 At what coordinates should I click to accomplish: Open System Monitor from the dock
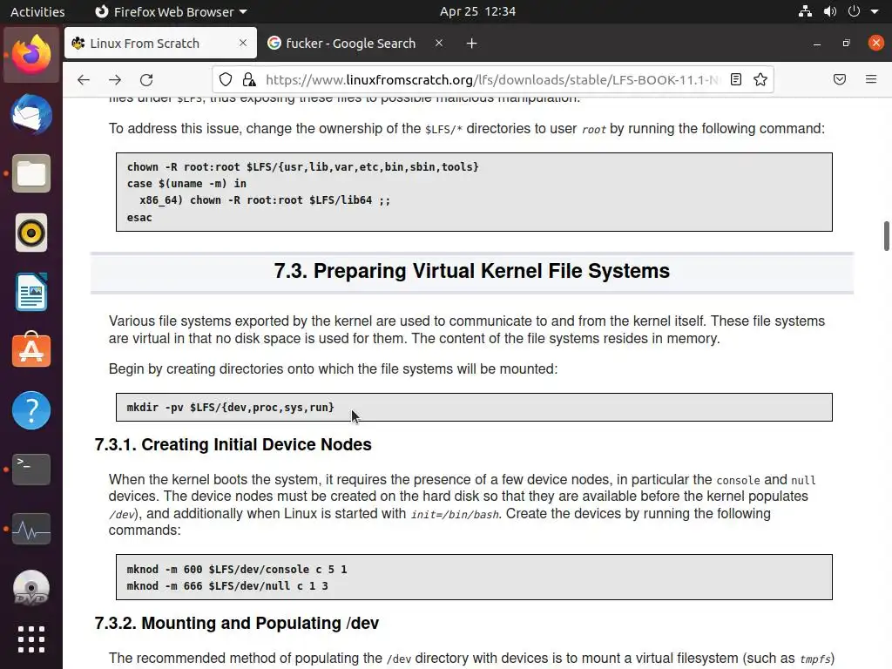[x=31, y=529]
